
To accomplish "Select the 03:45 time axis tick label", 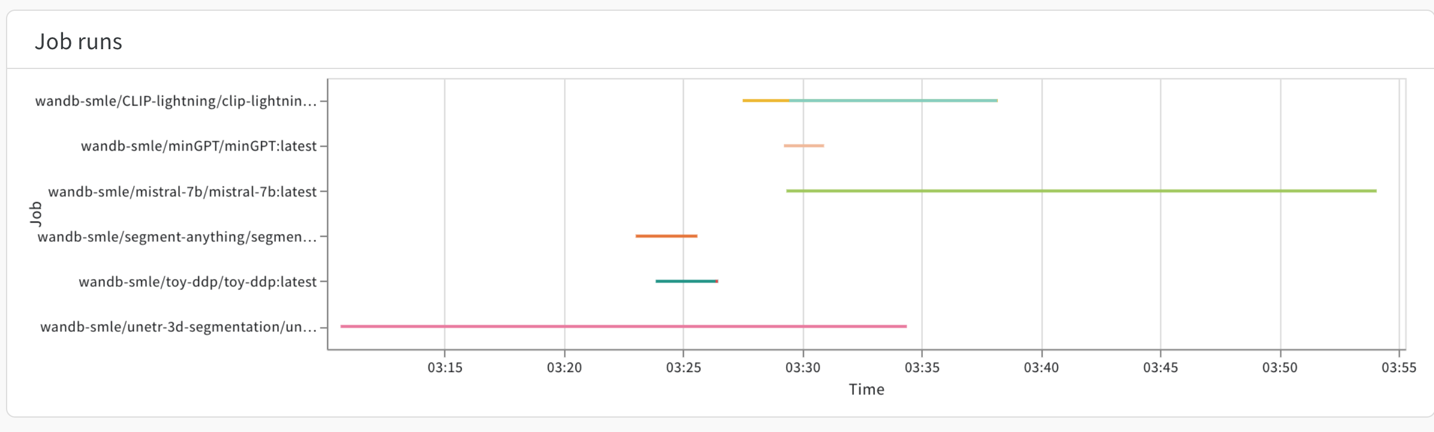I will tap(1160, 367).
